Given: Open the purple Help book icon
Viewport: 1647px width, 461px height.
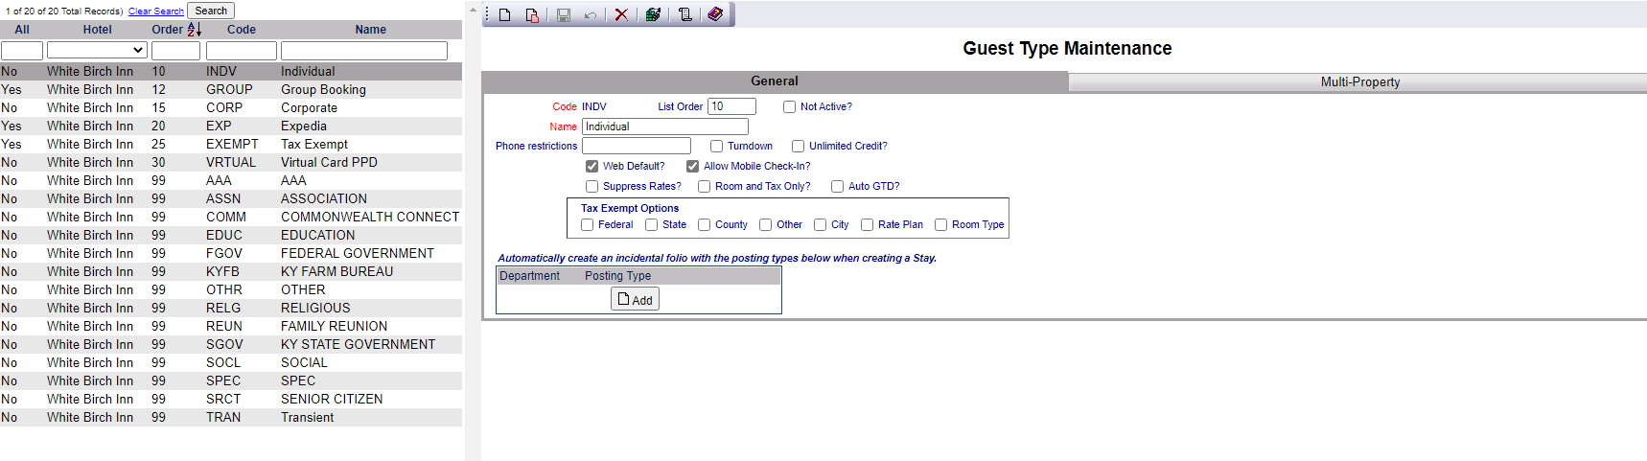Looking at the screenshot, I should tap(715, 14).
